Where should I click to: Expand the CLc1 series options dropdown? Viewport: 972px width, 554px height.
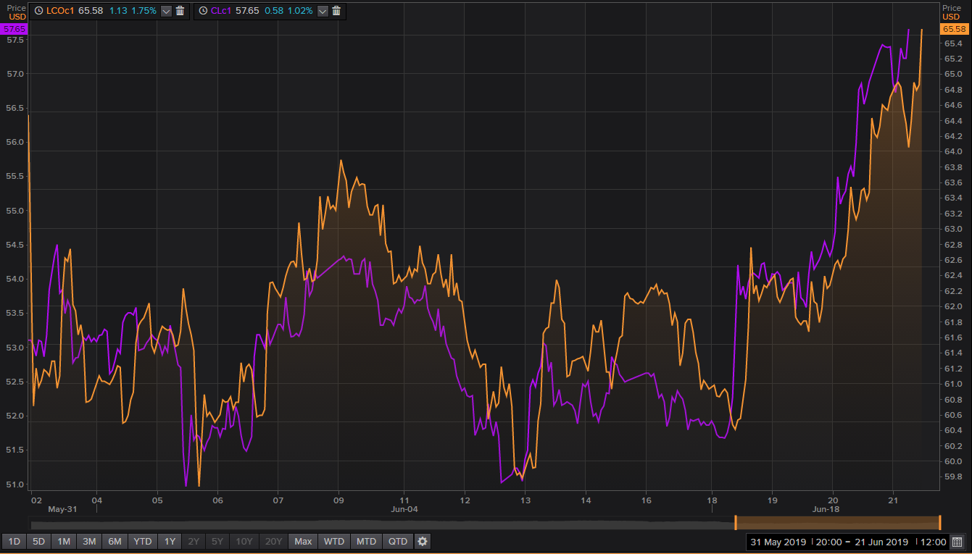pos(323,11)
